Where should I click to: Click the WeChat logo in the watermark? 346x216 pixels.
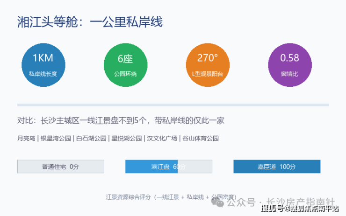pyautogui.click(x=217, y=202)
